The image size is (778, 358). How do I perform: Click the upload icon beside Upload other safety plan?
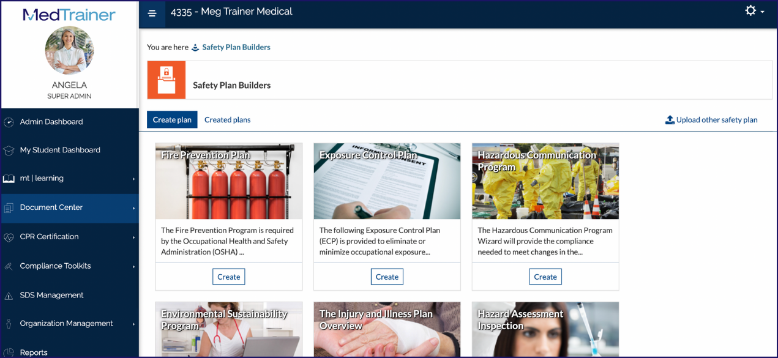coord(670,120)
